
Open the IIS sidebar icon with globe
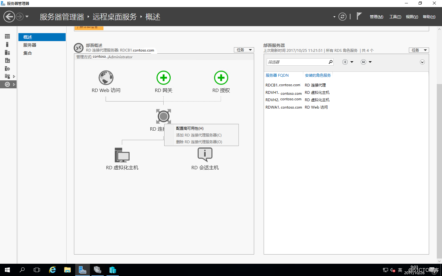(7, 68)
